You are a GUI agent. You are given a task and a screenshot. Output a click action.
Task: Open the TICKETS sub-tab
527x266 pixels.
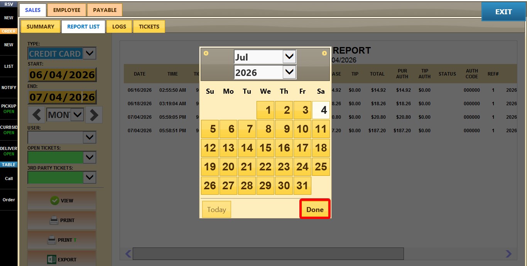point(149,27)
